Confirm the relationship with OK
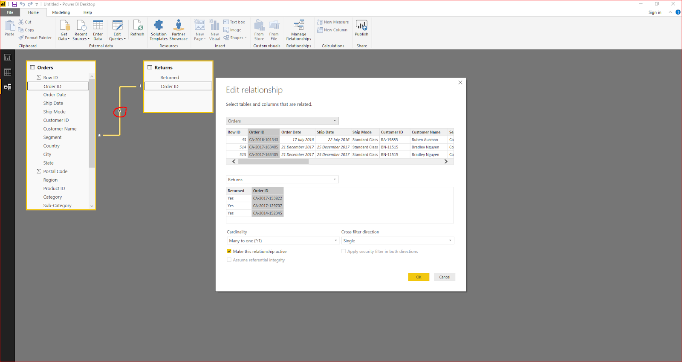This screenshot has width=682, height=362. (419, 277)
